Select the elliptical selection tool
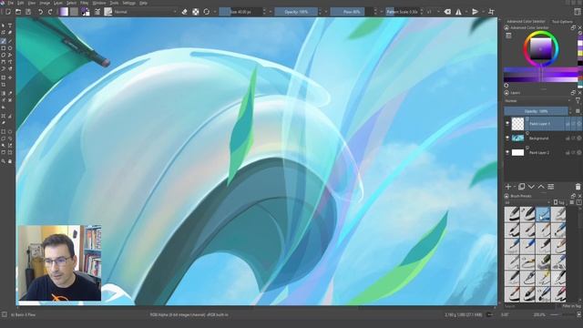The image size is (583, 328). 10,131
